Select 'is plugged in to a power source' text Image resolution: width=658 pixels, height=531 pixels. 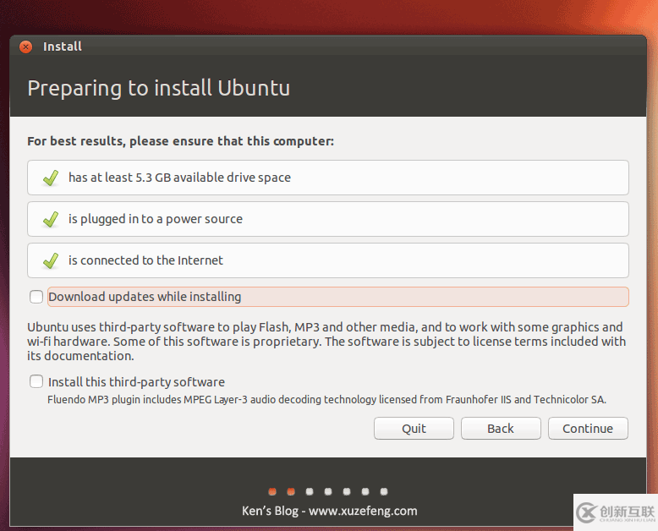pyautogui.click(x=156, y=219)
